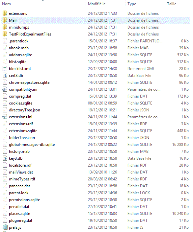This screenshot has height=232, width=193.
Task: Select the places.sqlite file name
Action: [19, 214]
